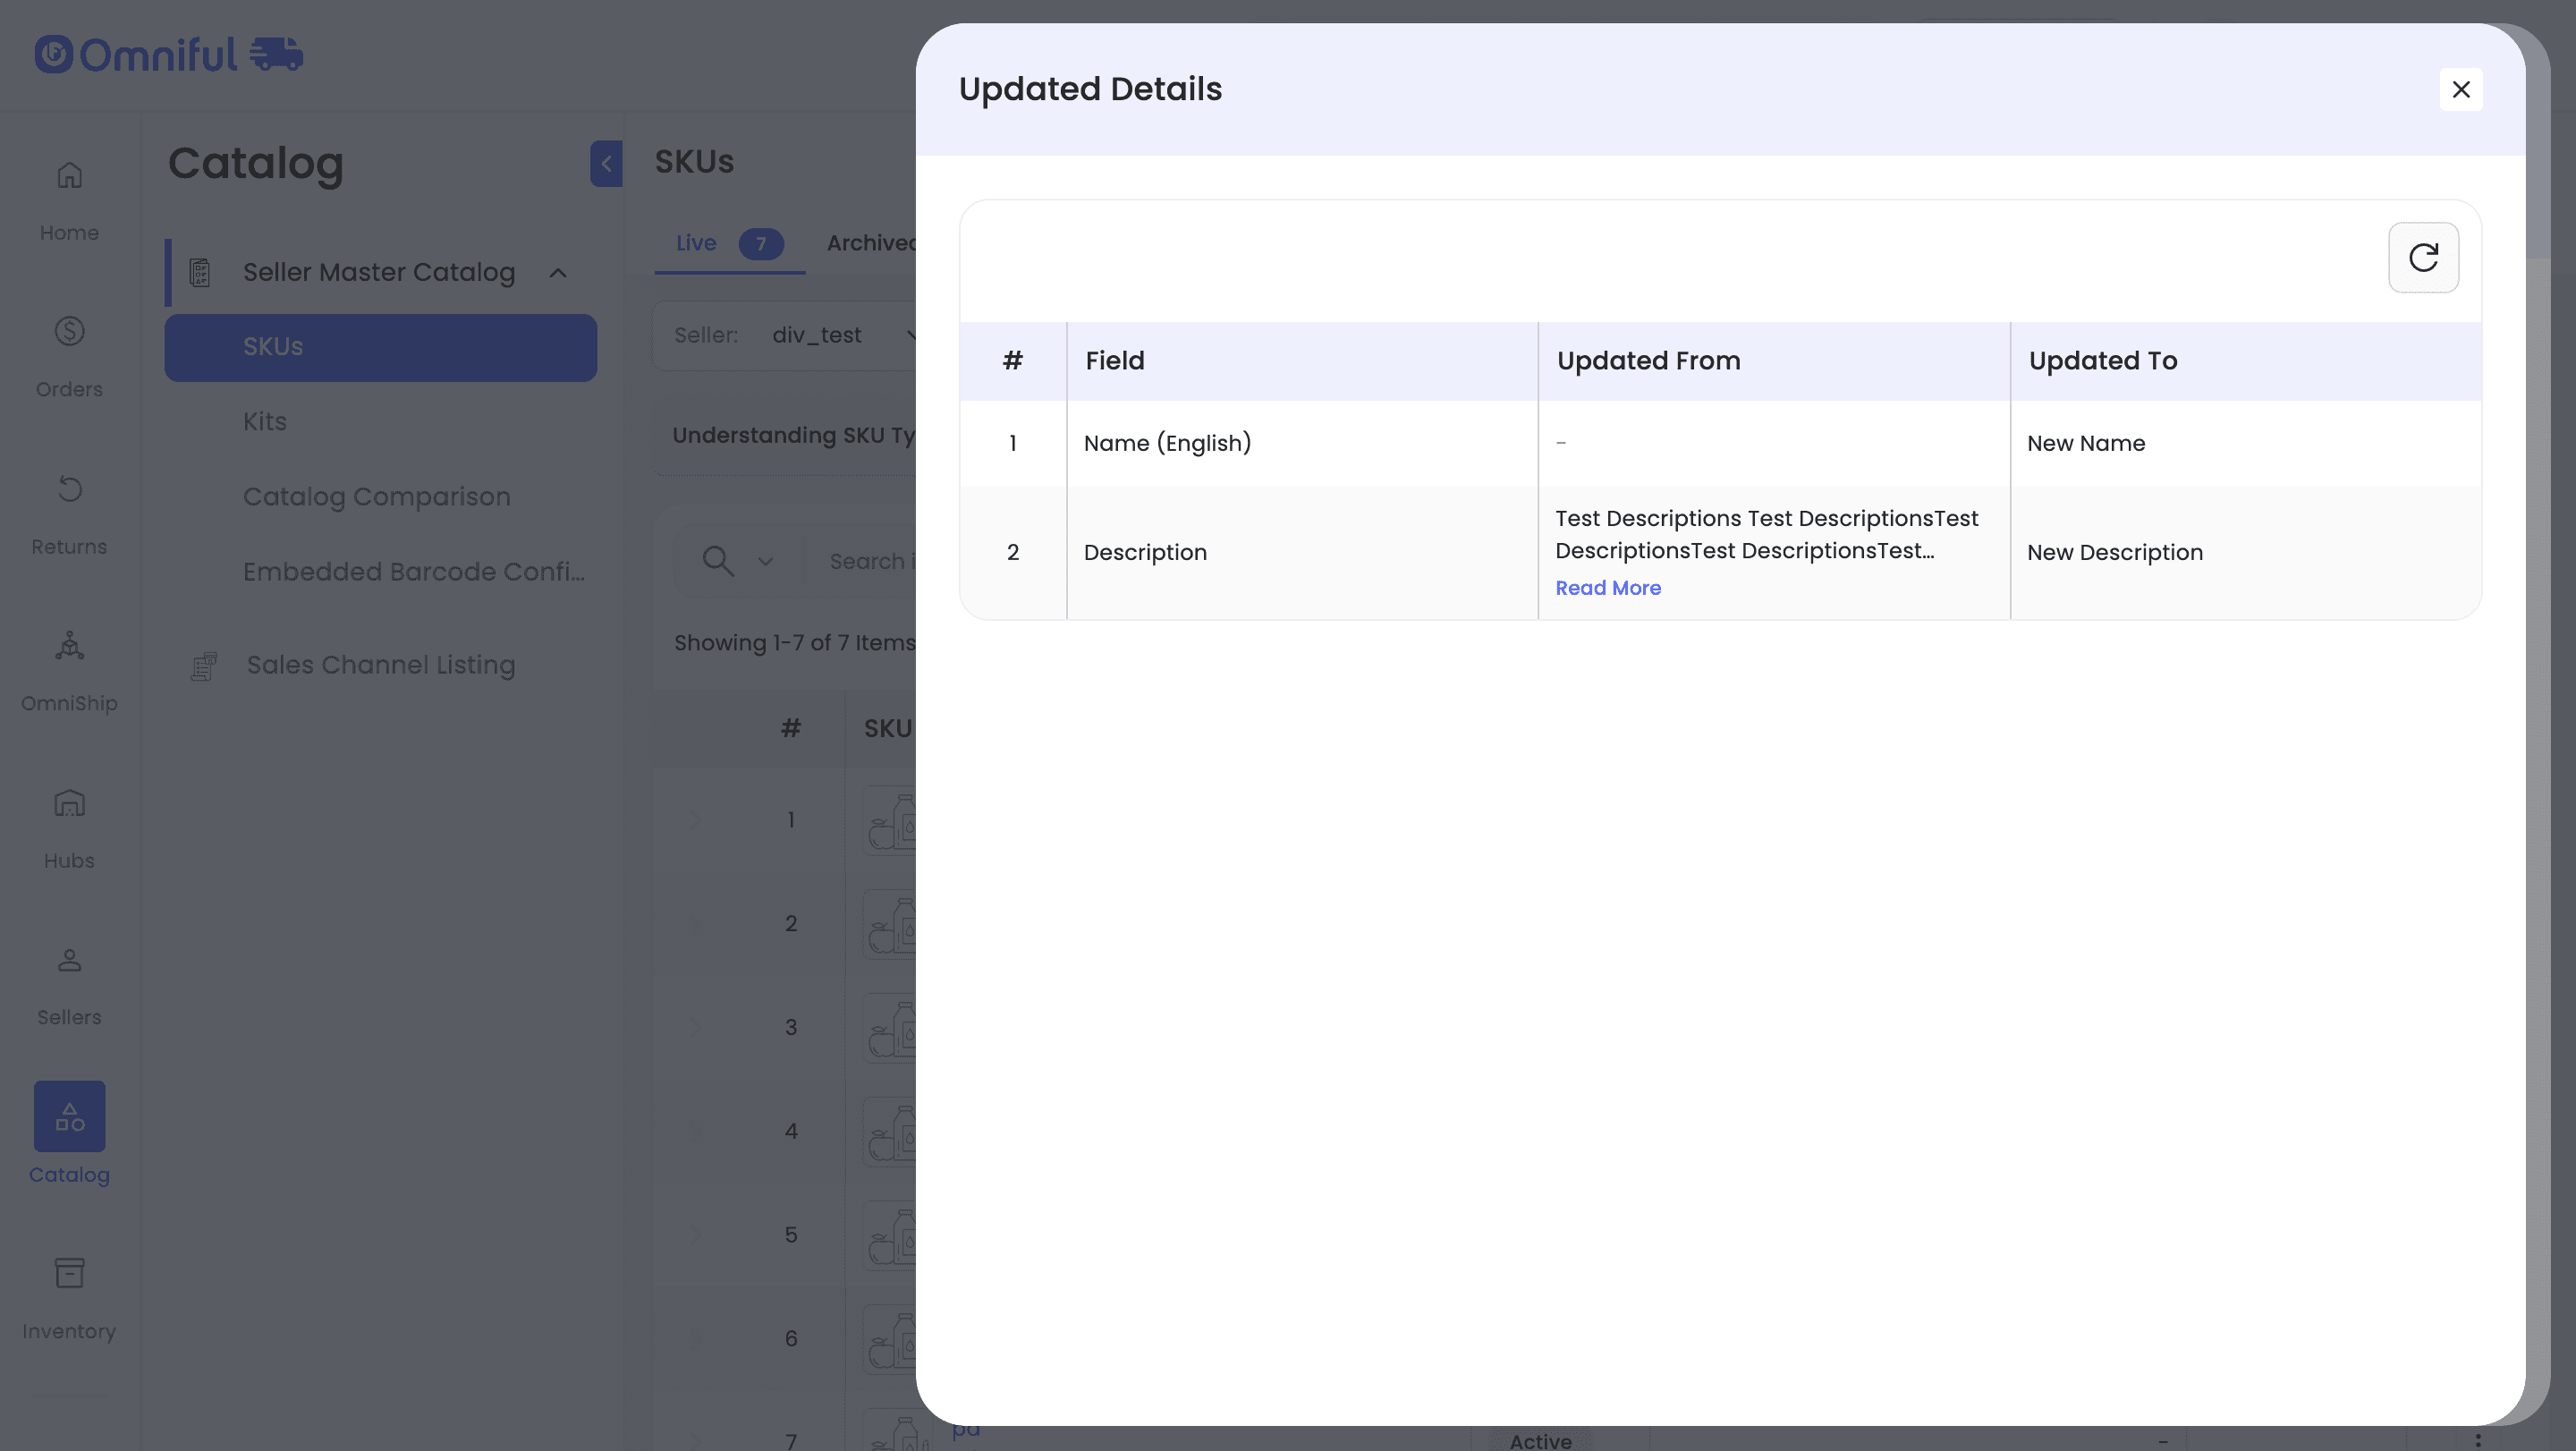
Task: Click the refresh icon in Updated Details
Action: coord(2422,258)
